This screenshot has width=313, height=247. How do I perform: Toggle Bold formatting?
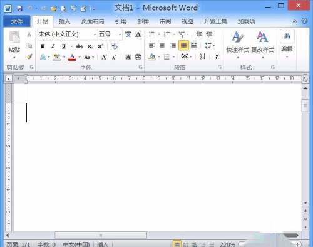[43, 46]
